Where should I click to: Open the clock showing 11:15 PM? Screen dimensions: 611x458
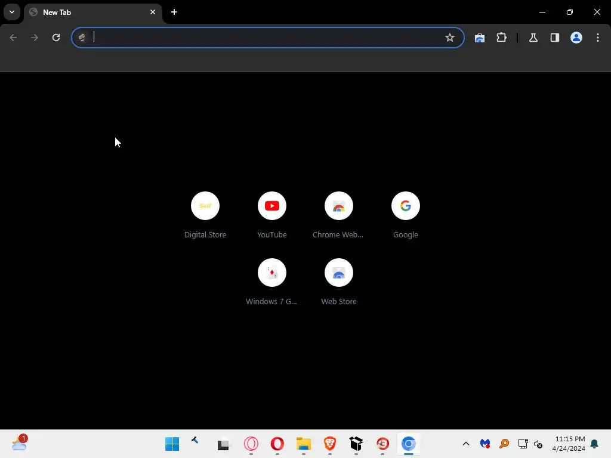pyautogui.click(x=569, y=444)
